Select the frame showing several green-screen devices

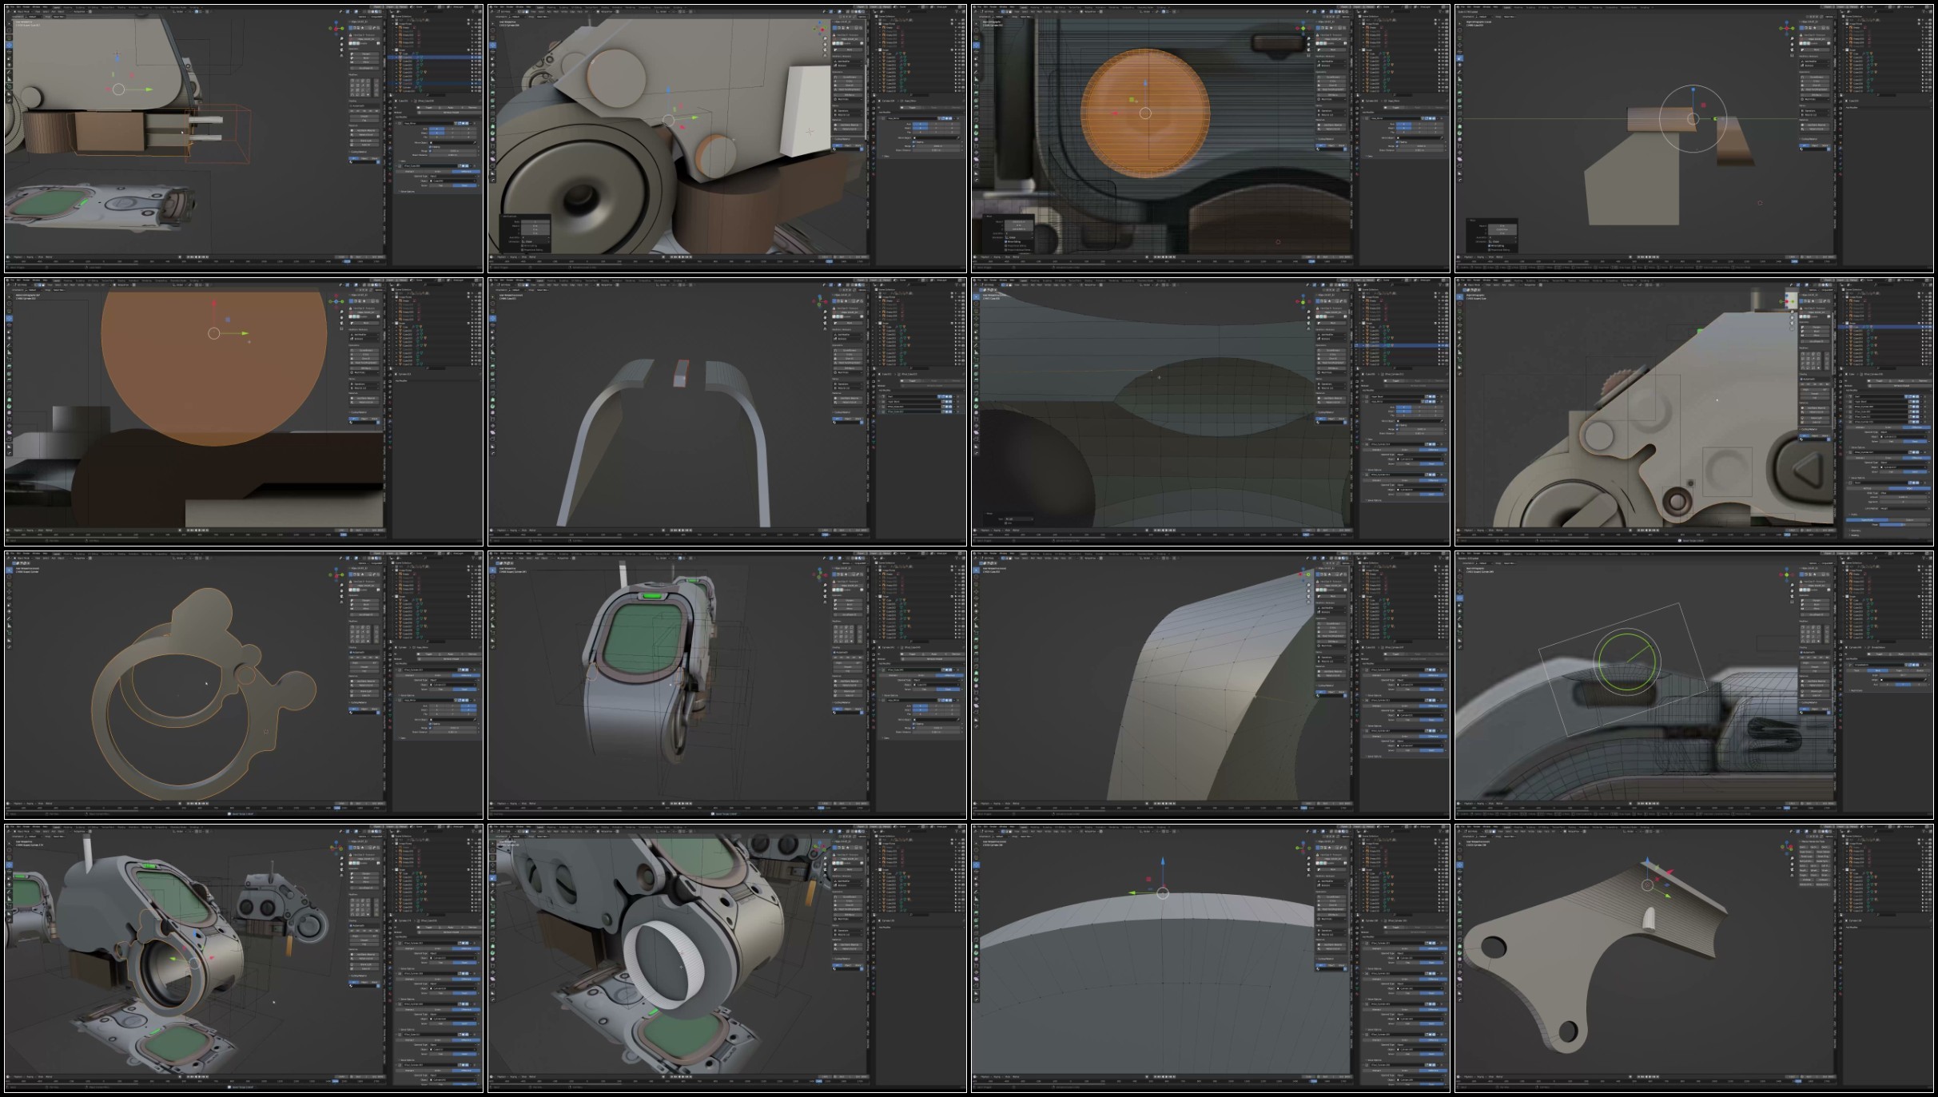[x=244, y=959]
